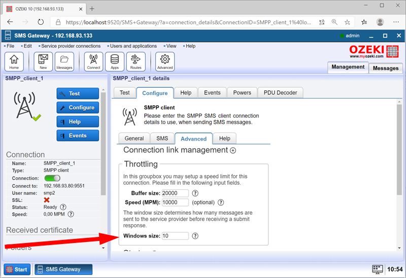The width and height of the screenshot is (406, 278).
Task: Expand Connection link management section
Action: [233, 150]
